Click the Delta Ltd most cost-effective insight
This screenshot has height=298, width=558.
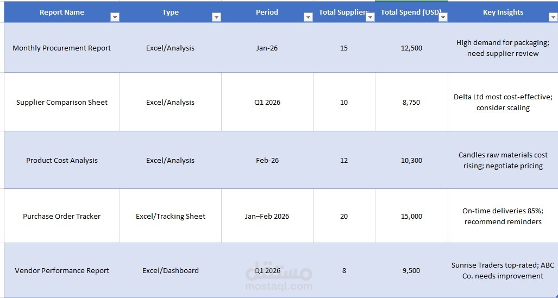point(503,103)
